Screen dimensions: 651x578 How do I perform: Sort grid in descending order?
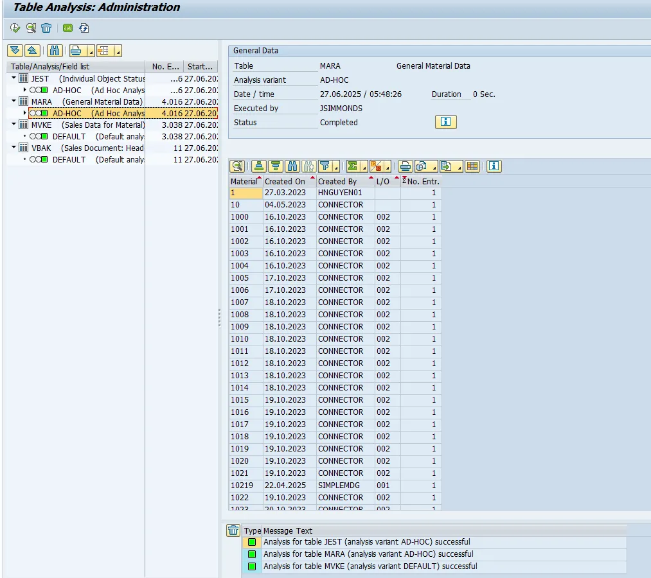[x=276, y=166]
